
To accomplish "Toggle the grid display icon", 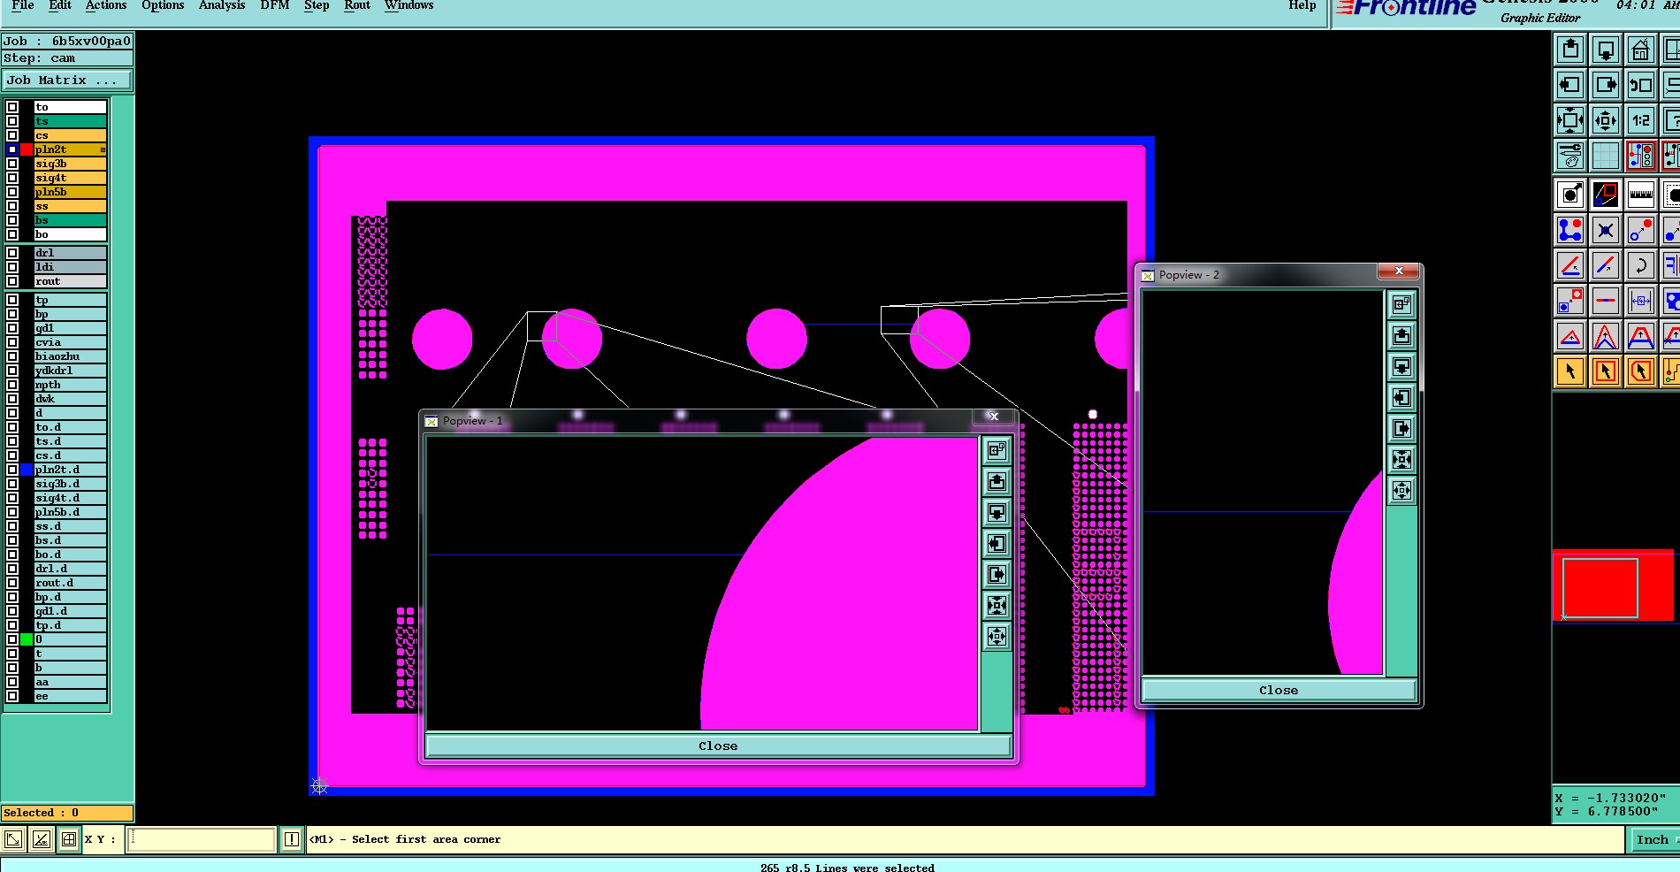I will pos(1606,156).
